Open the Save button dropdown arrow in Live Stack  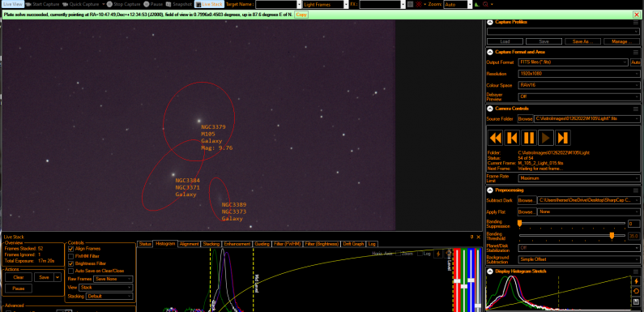pyautogui.click(x=58, y=277)
